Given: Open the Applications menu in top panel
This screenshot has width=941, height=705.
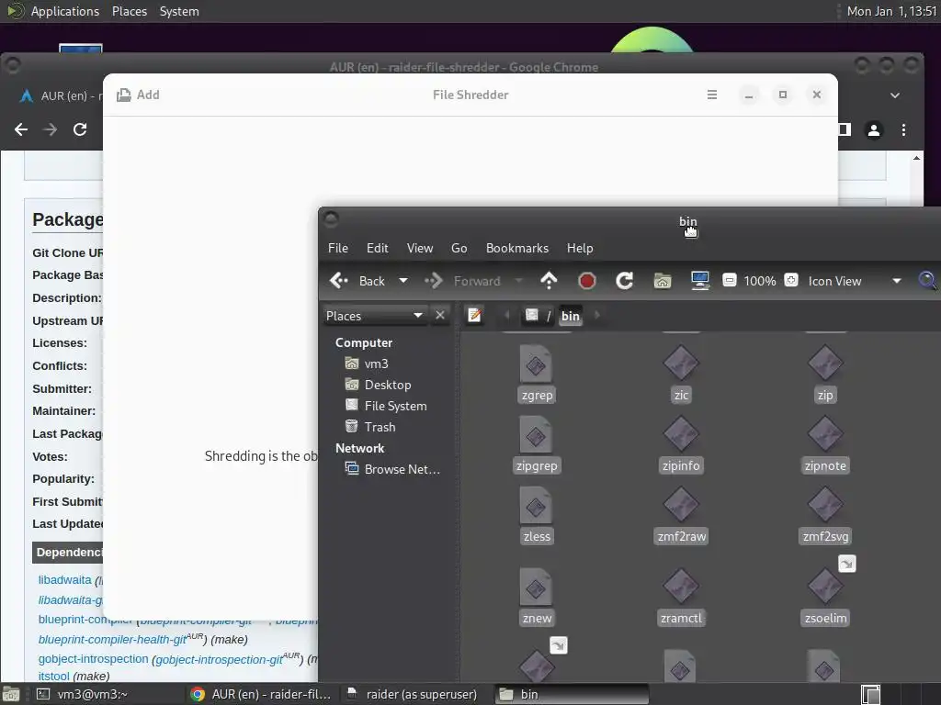Looking at the screenshot, I should [65, 11].
